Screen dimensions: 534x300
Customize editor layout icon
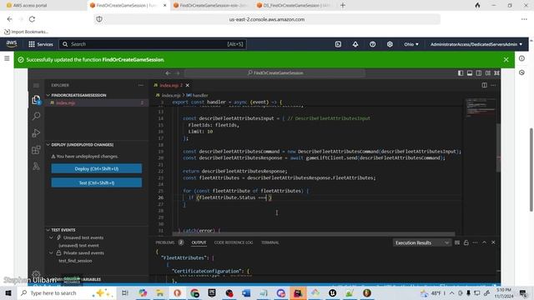pyautogui.click(x=488, y=72)
